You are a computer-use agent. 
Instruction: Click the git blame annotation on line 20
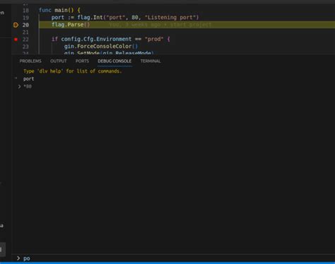click(160, 25)
